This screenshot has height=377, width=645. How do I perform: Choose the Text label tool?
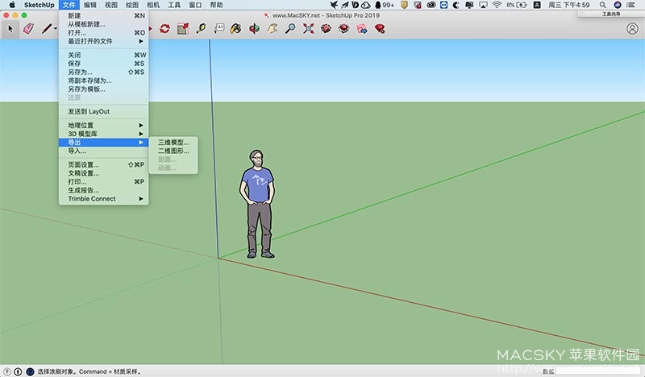click(x=218, y=28)
